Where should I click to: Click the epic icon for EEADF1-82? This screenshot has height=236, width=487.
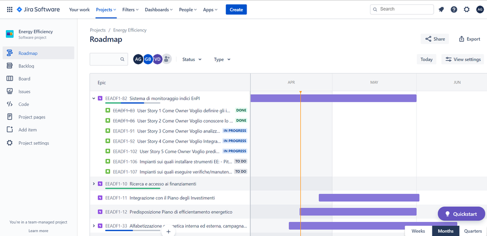point(100,99)
